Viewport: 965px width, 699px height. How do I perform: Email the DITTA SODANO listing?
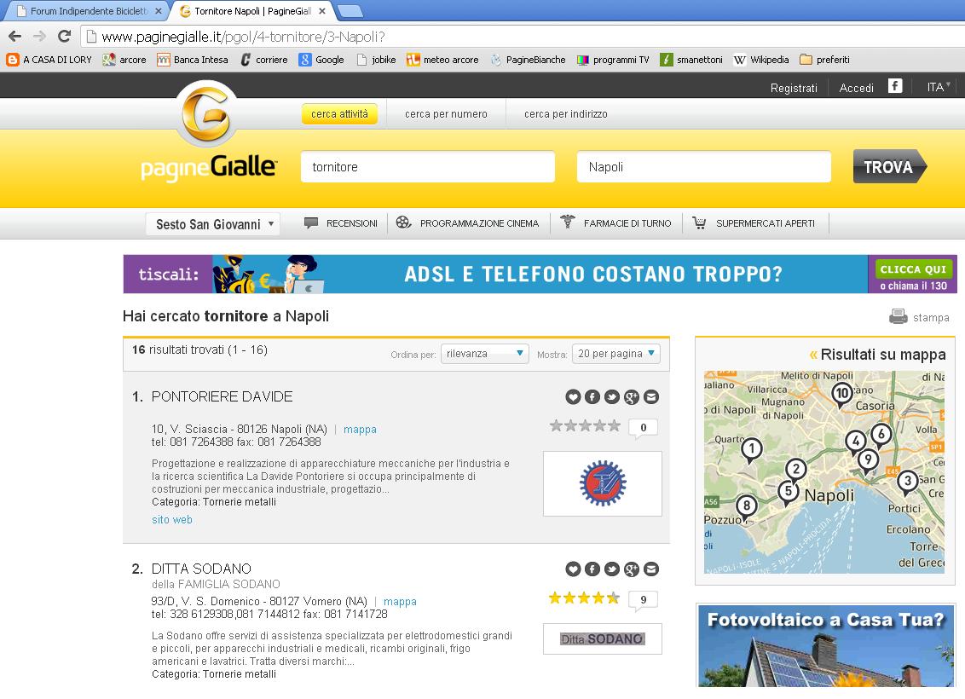click(x=651, y=569)
